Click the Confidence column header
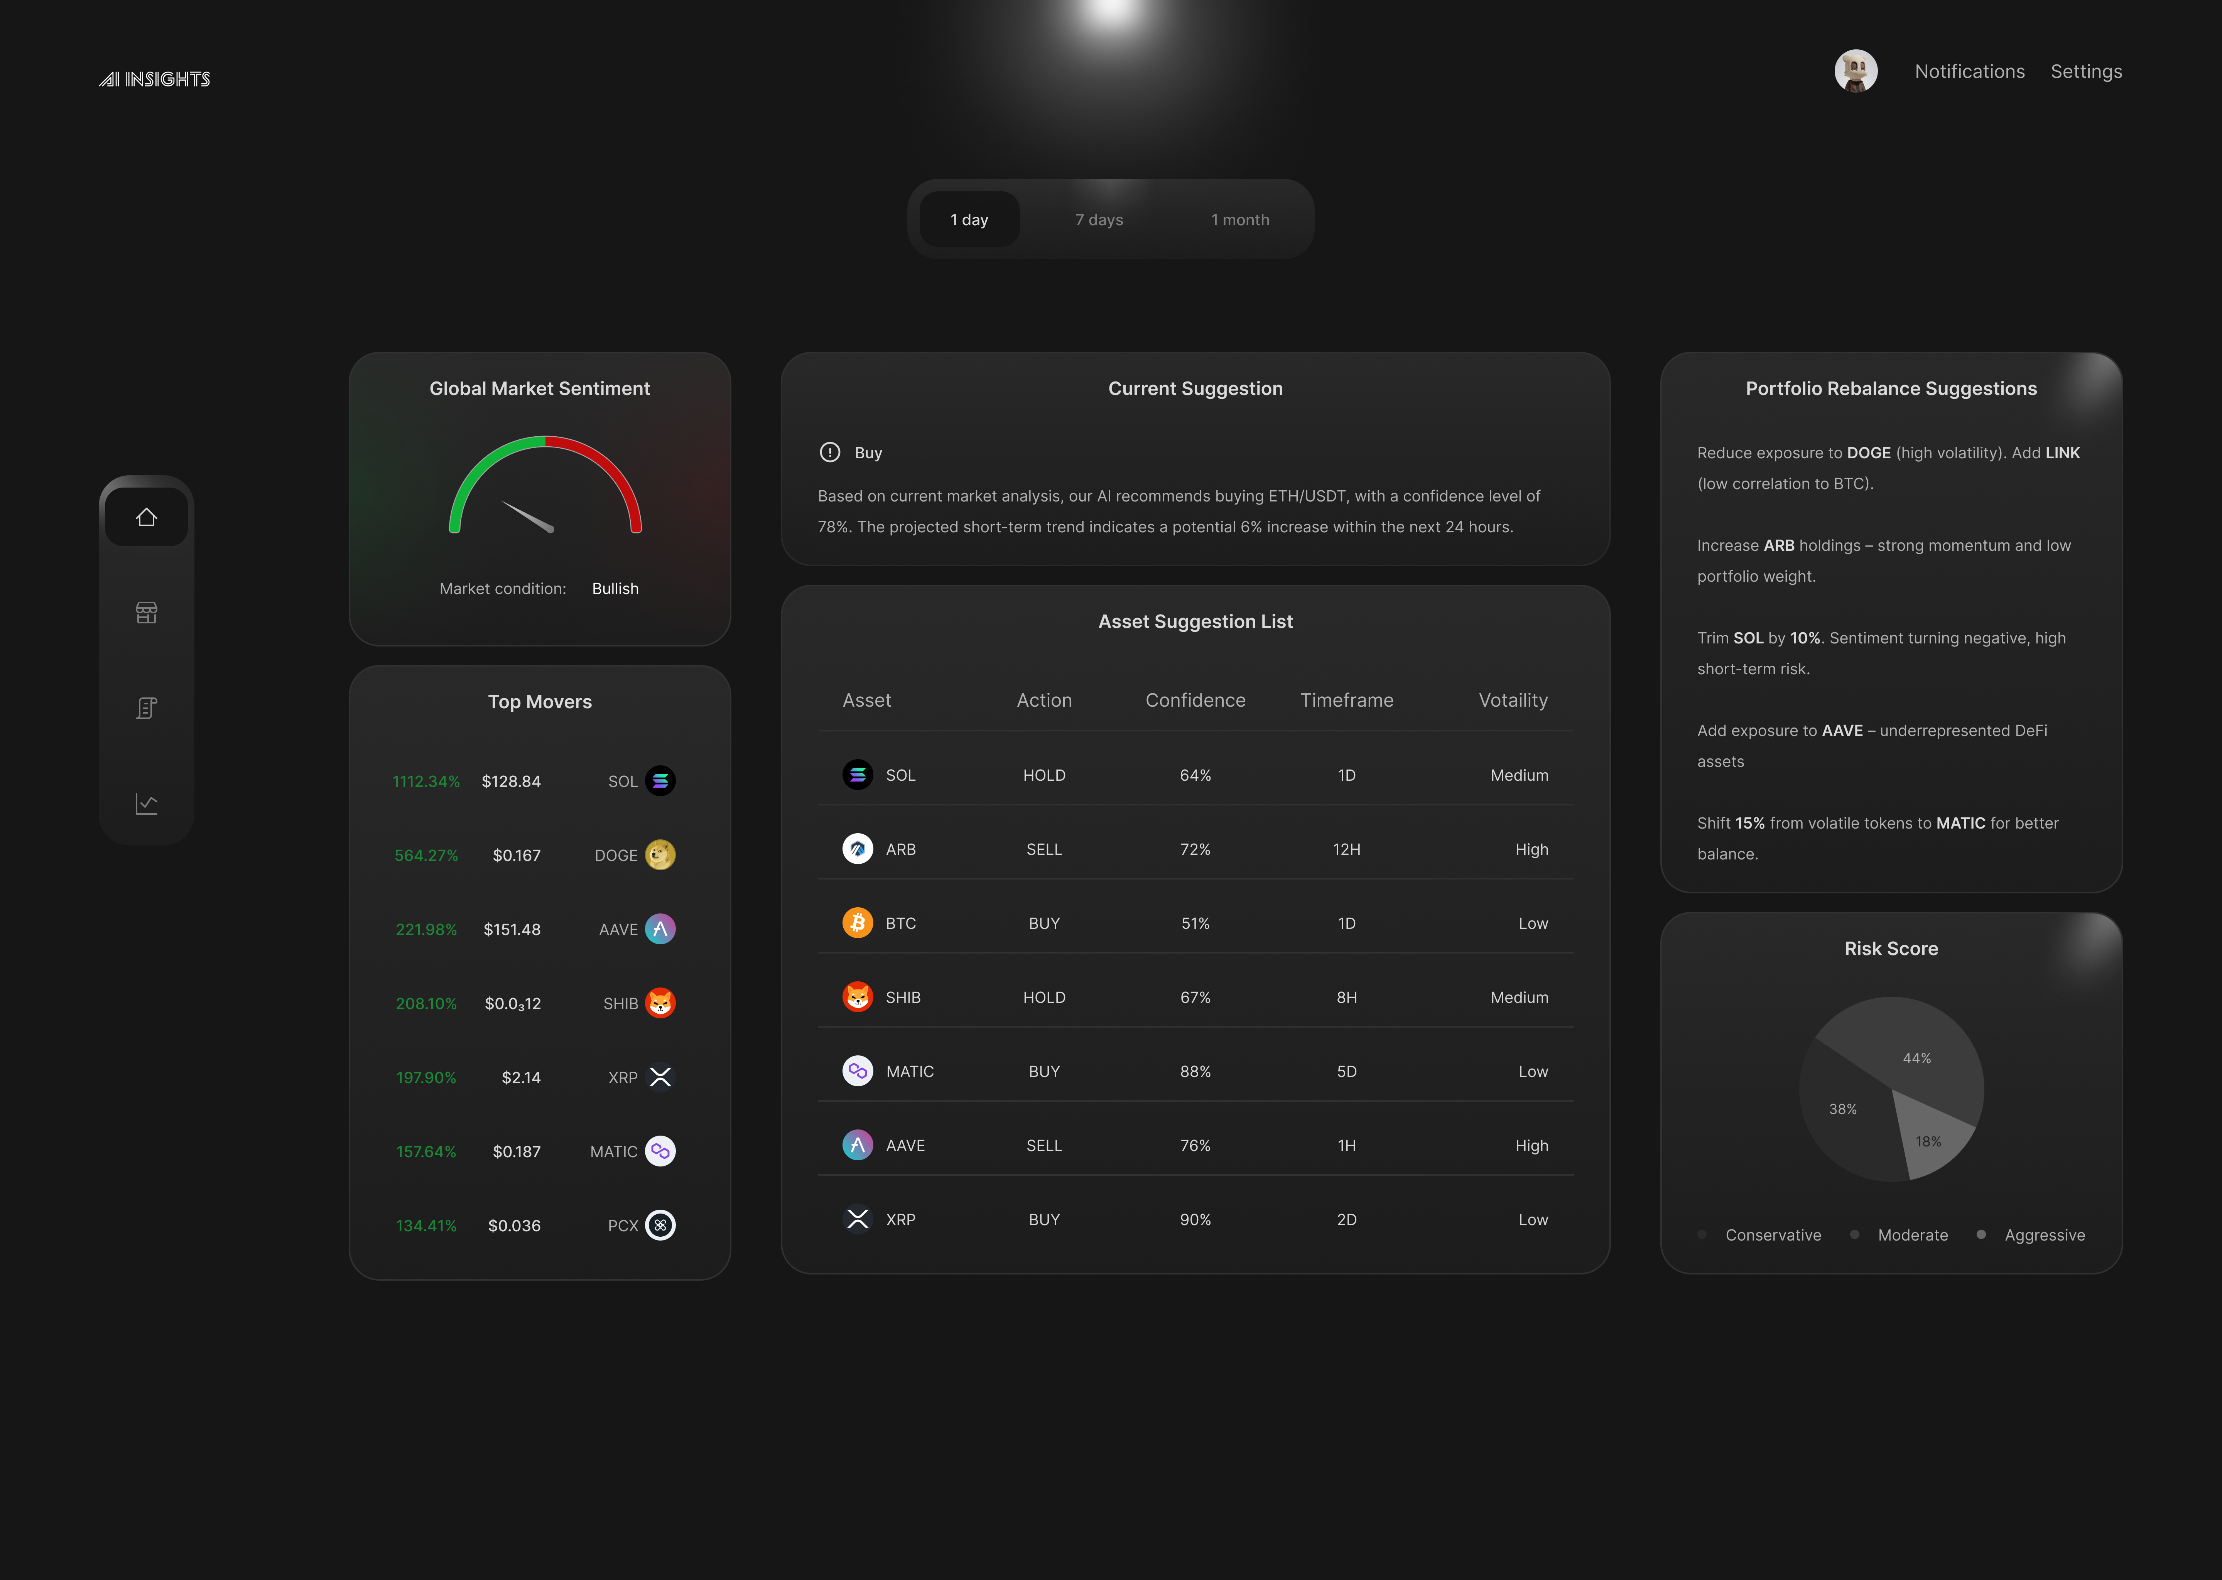The width and height of the screenshot is (2222, 1580). pyautogui.click(x=1195, y=701)
